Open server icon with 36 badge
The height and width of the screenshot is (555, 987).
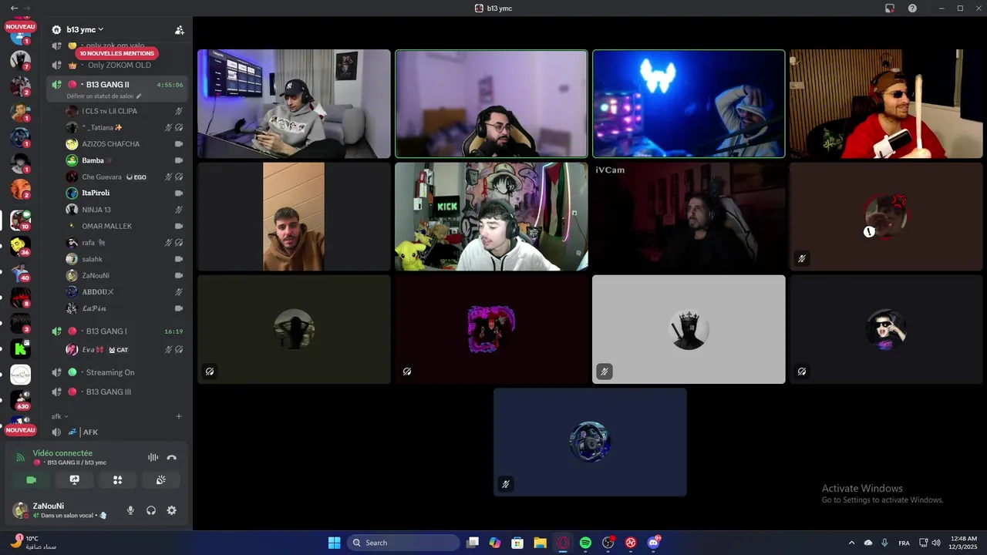(20, 246)
